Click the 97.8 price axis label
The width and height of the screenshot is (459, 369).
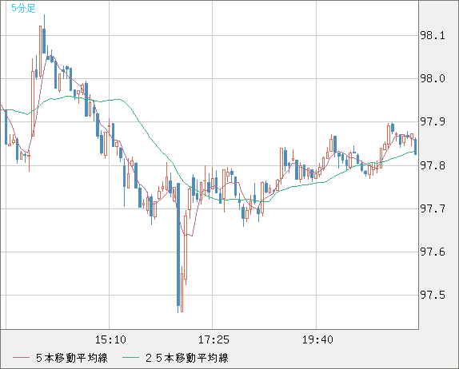coord(433,166)
